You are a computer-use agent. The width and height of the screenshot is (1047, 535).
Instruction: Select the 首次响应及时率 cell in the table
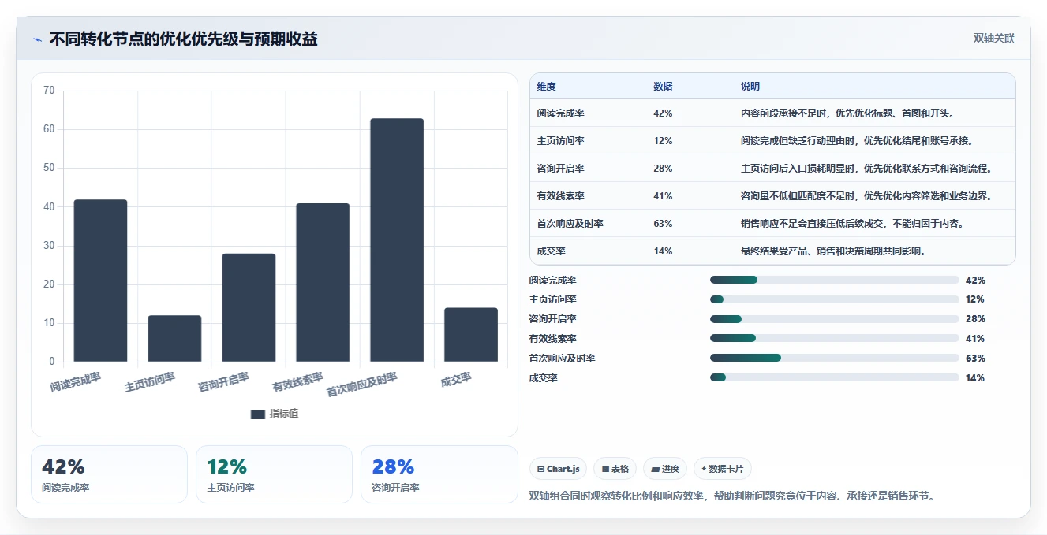[x=570, y=224]
